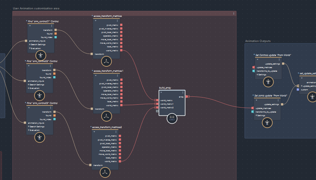Open options menu of Find "arm_control03" node
This screenshot has height=180, width=316.
[x=51, y=108]
